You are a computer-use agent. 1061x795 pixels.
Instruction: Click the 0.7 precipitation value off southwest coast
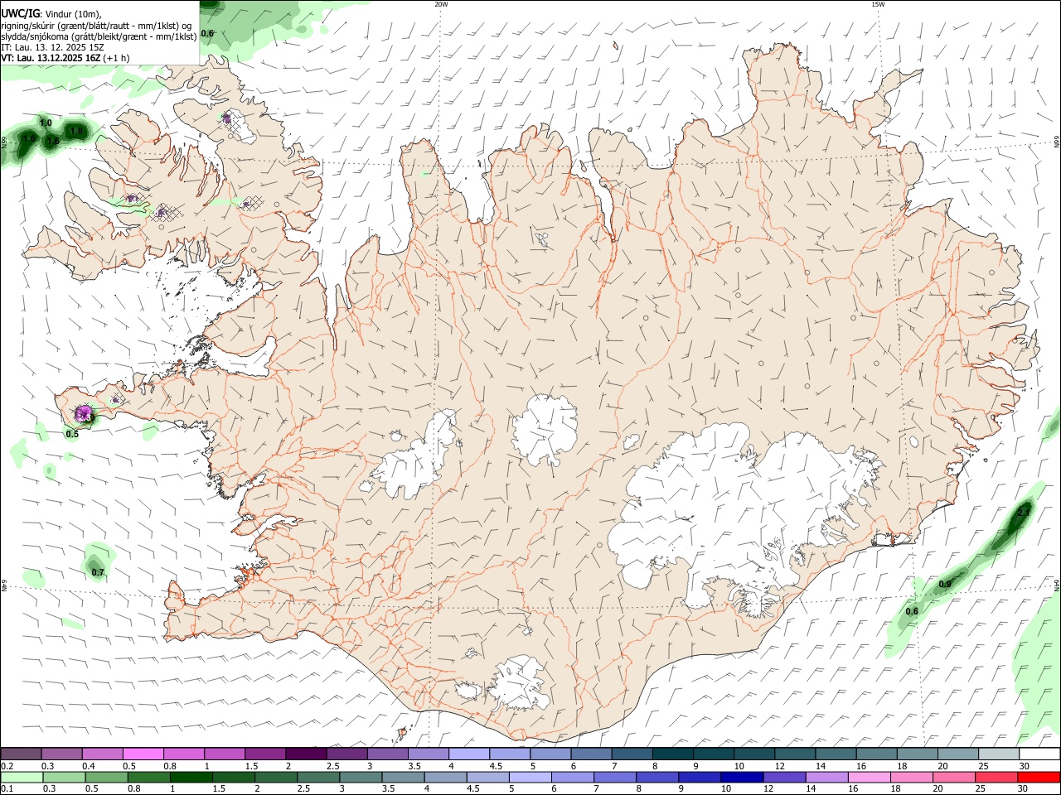[98, 572]
